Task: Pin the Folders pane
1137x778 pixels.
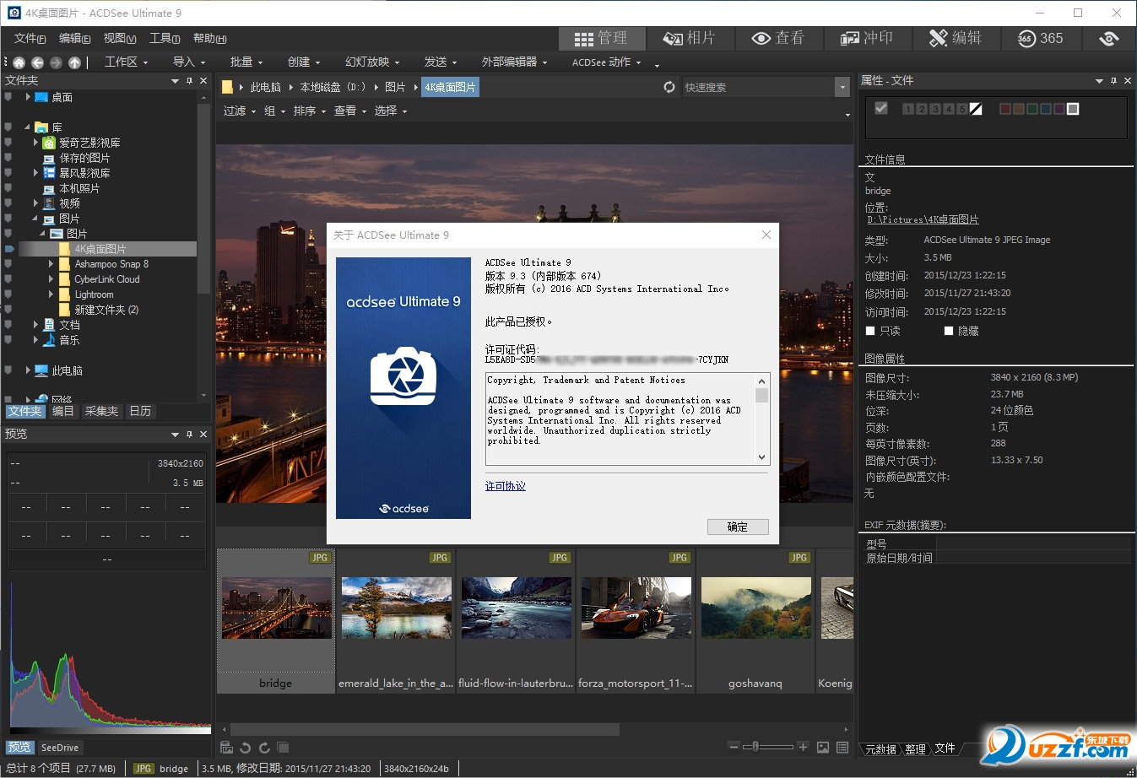Action: 189,81
